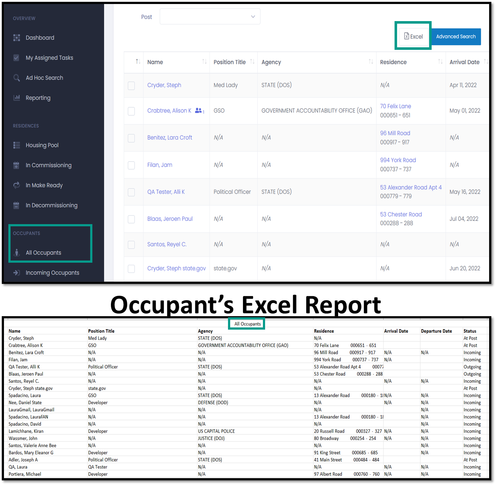Screen dimensions: 496x485
Task: Sort by Position Title column arrows
Action: 252,61
